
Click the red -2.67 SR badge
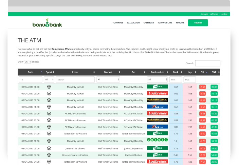point(202,87)
